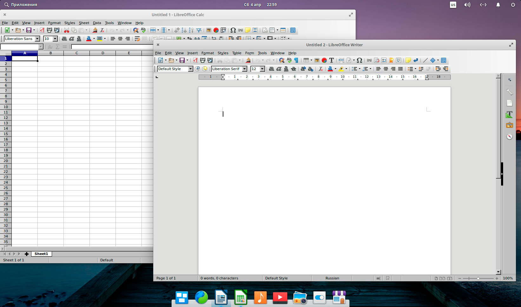This screenshot has height=307, width=521.
Task: Insert a chart in the Writer document
Action: pos(324,60)
